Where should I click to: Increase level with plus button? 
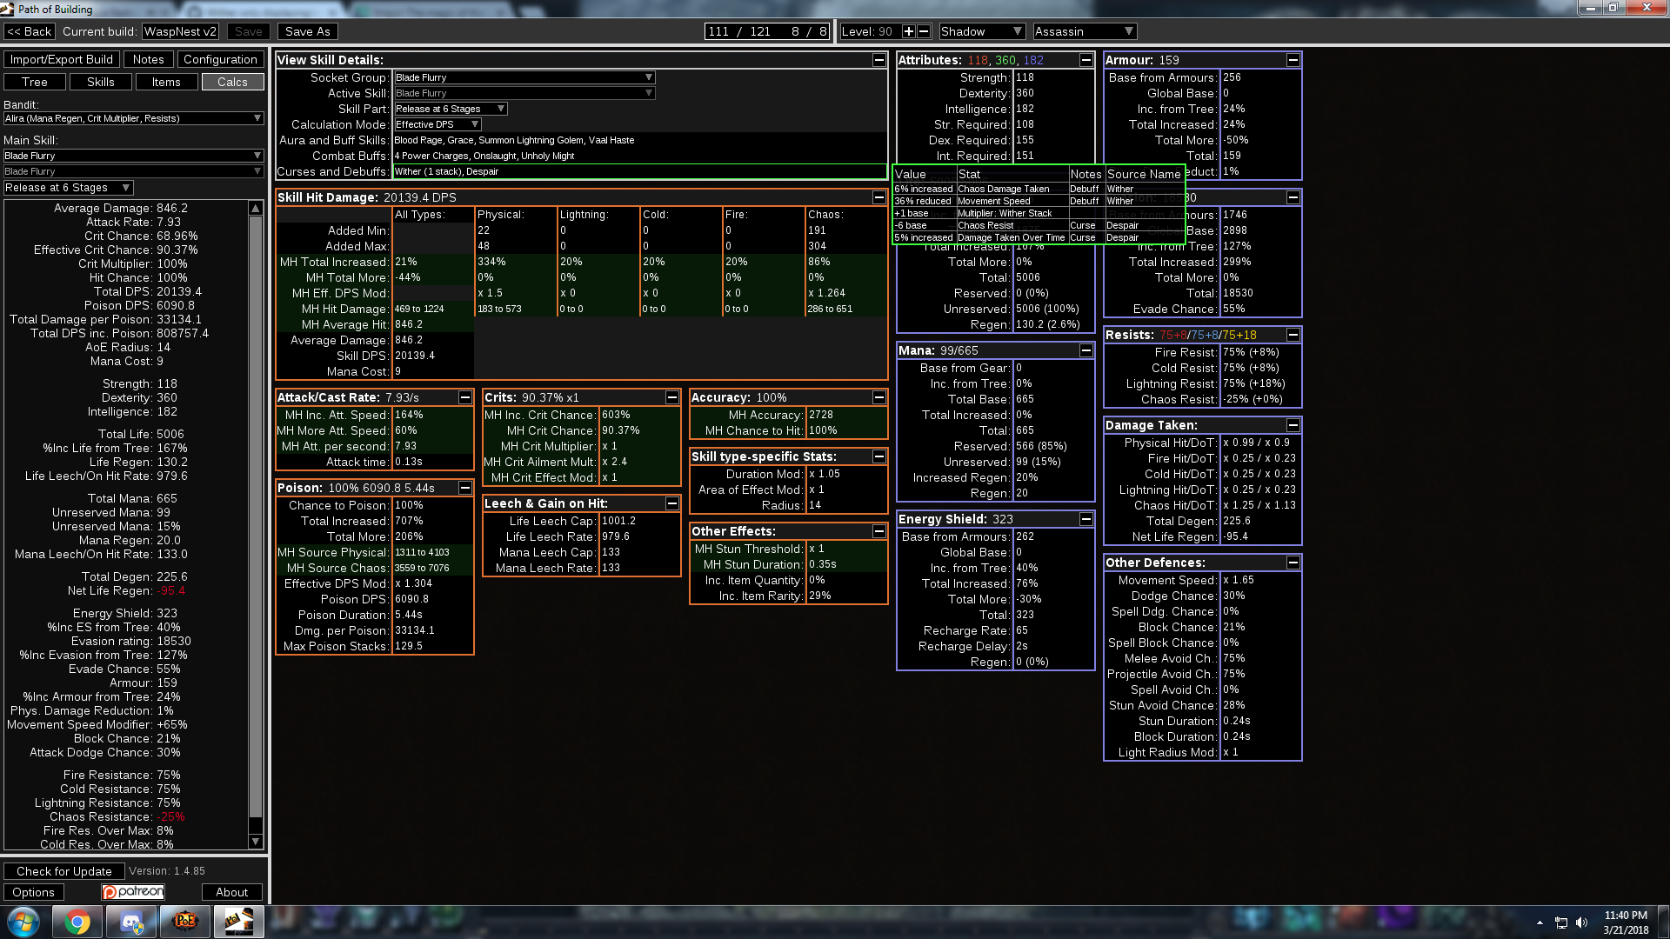pyautogui.click(x=908, y=31)
